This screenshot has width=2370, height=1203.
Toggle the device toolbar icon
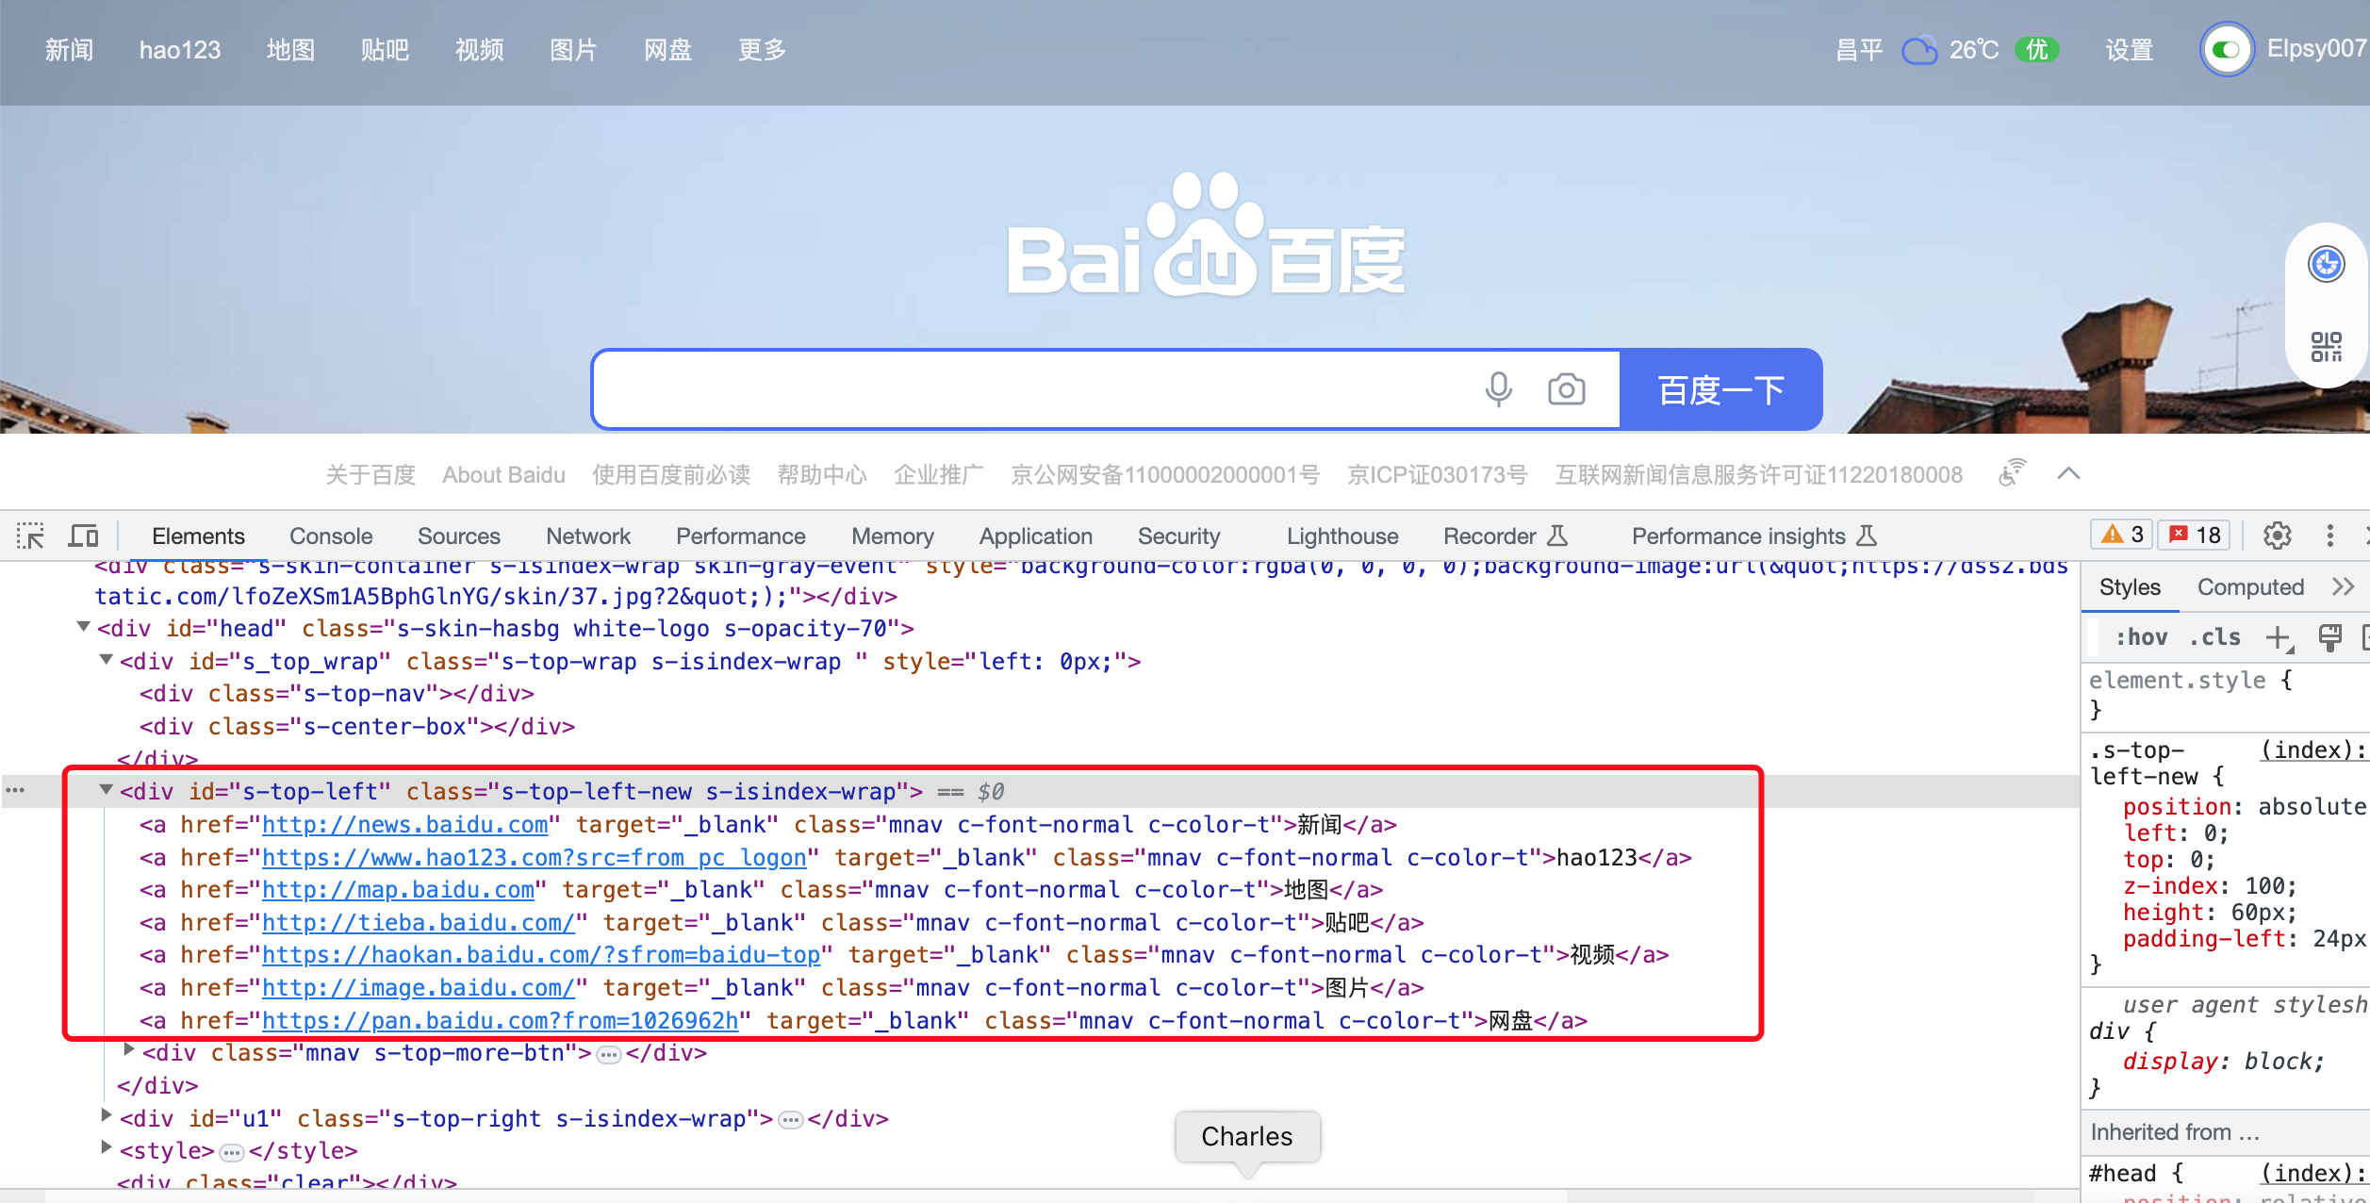point(84,536)
